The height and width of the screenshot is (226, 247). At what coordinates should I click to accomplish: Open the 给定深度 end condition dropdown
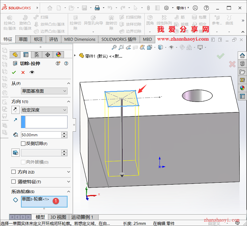(44, 110)
